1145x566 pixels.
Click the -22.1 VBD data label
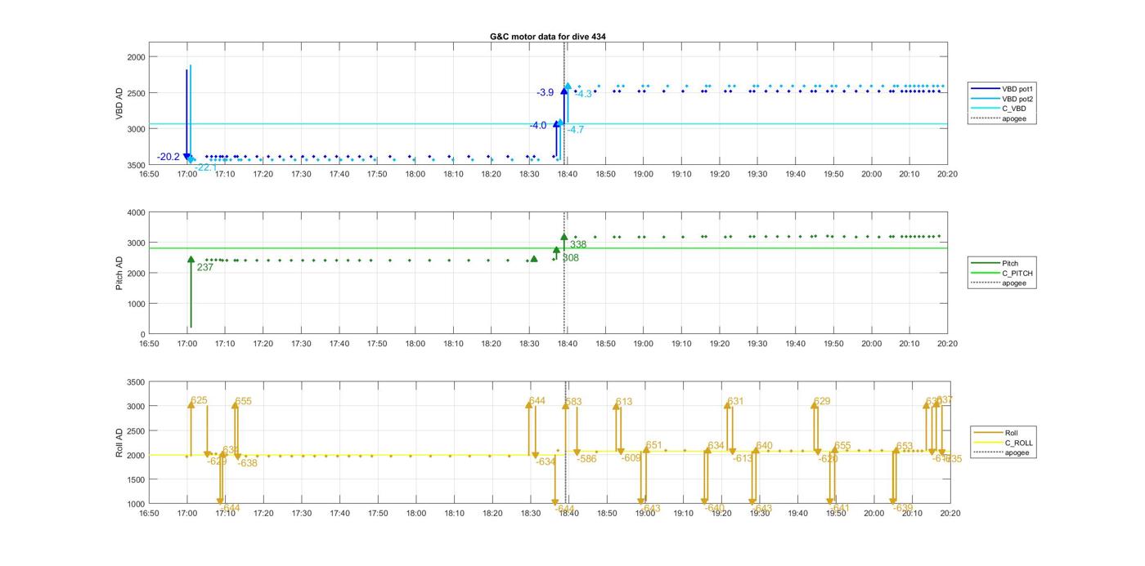click(206, 167)
